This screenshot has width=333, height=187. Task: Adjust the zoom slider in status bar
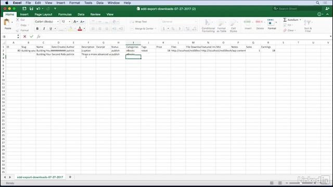[x=301, y=183]
